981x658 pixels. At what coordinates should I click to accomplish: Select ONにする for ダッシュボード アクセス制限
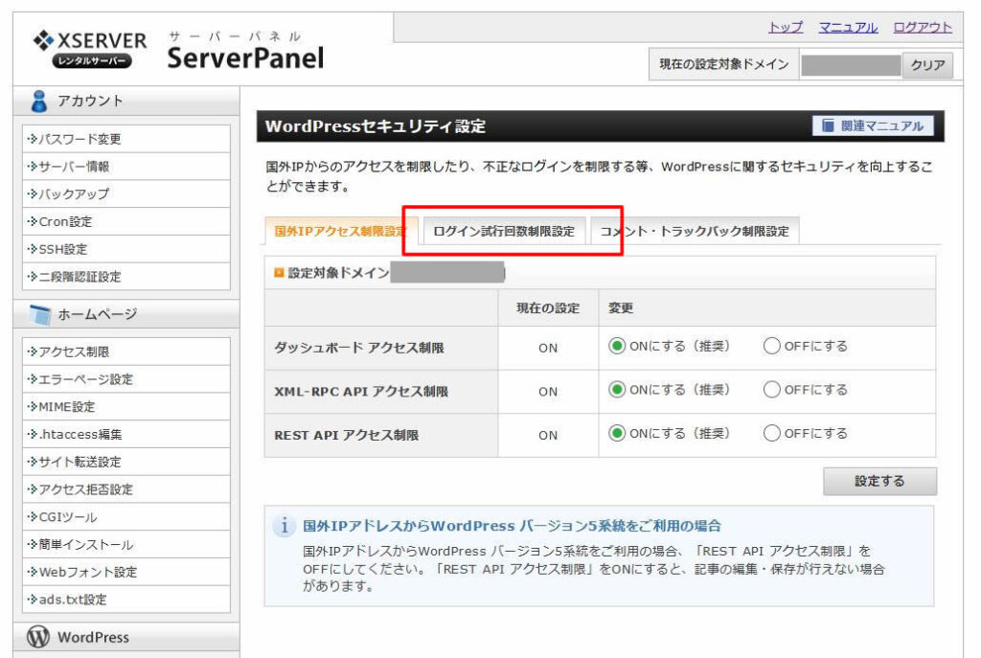617,346
